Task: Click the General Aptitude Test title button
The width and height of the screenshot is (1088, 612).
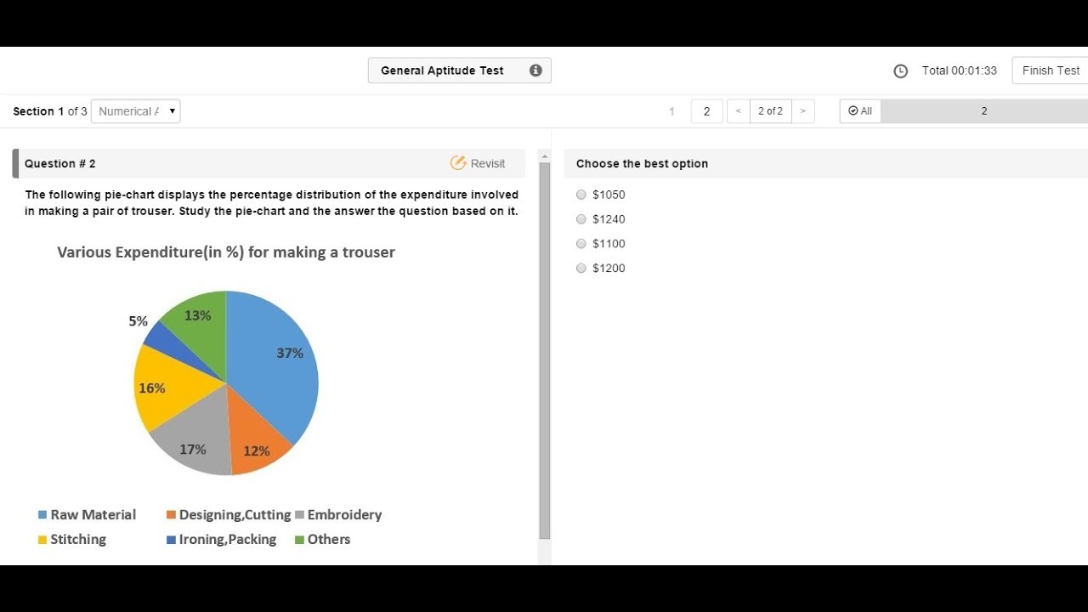Action: pyautogui.click(x=442, y=71)
